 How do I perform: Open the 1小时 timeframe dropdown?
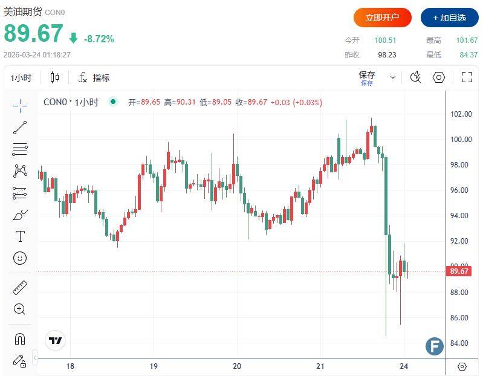pos(21,77)
